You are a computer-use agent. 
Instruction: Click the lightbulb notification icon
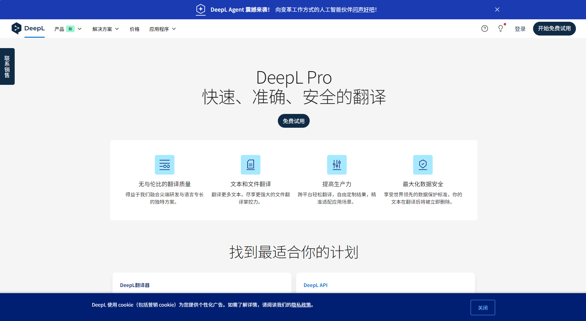coord(500,28)
